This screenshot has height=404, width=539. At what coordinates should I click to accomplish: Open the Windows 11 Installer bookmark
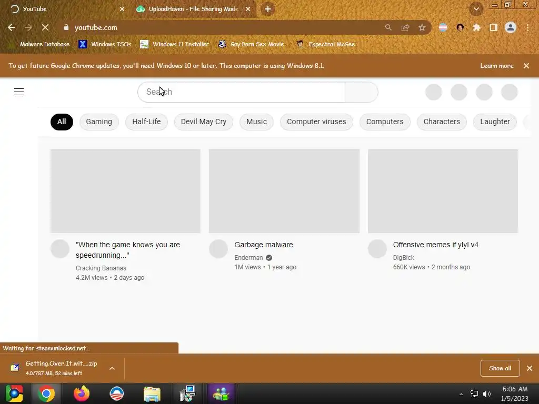(x=175, y=44)
